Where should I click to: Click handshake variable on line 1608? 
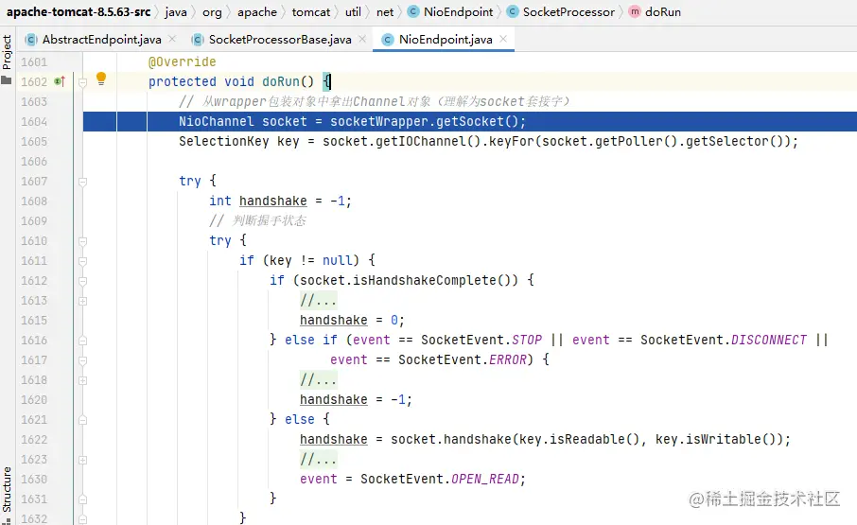[x=272, y=201]
